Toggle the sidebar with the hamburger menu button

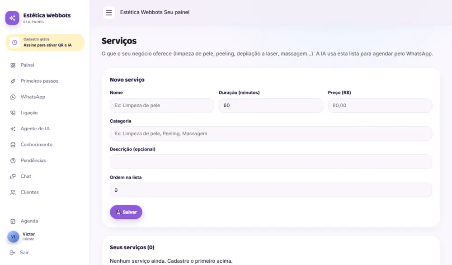tap(108, 13)
